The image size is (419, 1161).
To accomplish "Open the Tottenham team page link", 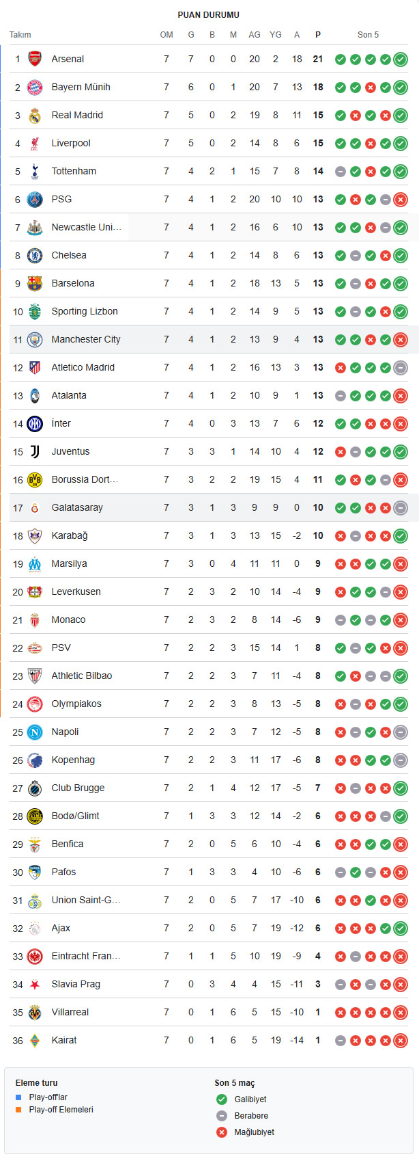I will [74, 171].
